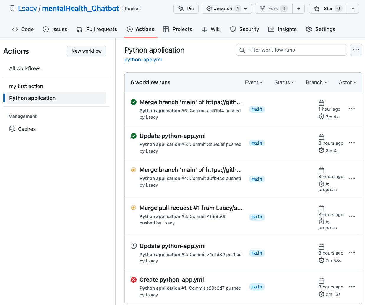Select the 'my first action' workflow
The width and height of the screenshot is (365, 305).
(26, 86)
